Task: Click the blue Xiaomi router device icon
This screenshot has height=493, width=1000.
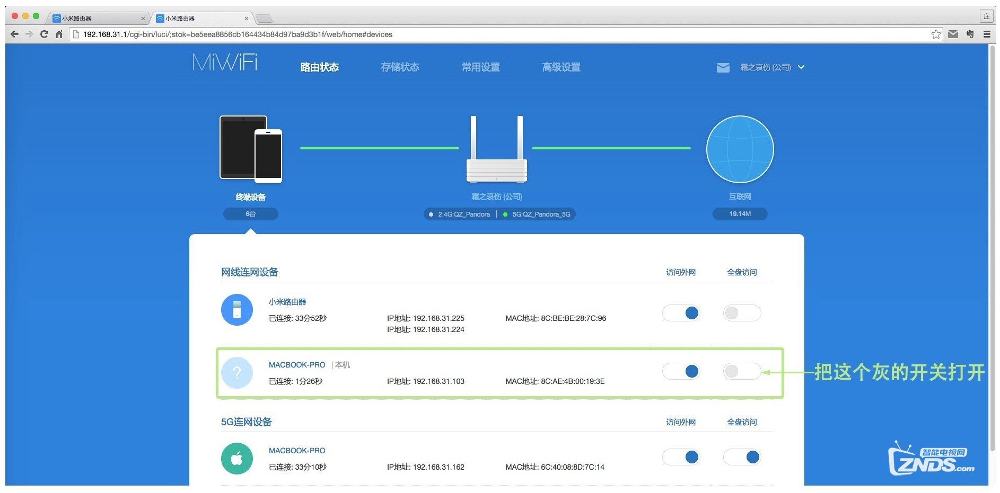Action: [x=236, y=310]
